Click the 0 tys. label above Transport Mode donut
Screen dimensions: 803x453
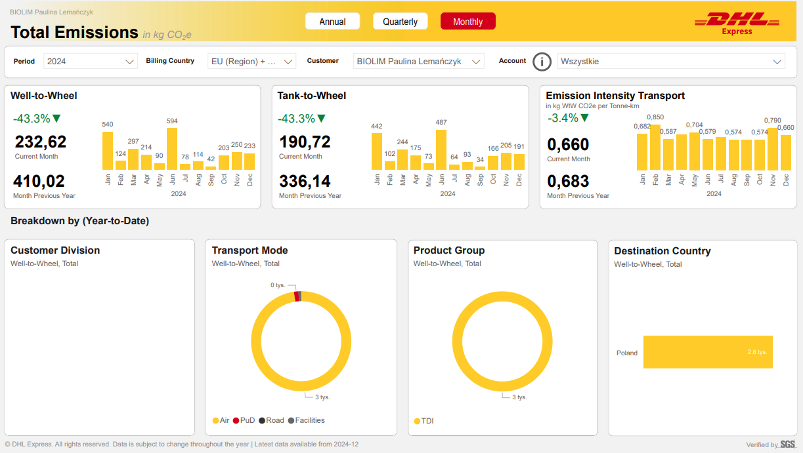tap(277, 285)
